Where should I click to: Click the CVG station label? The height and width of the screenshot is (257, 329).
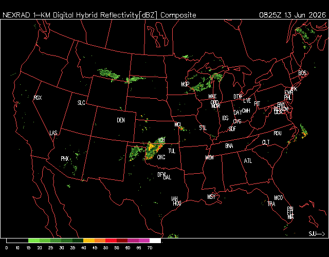point(237,121)
